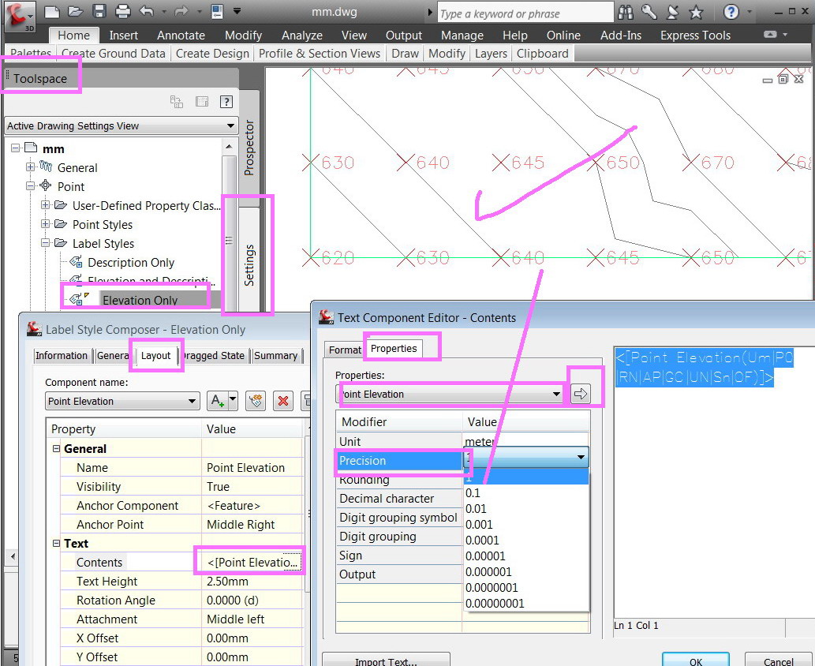Click OK in Text Component Editor
Viewport: 815px width, 666px height.
pos(695,661)
